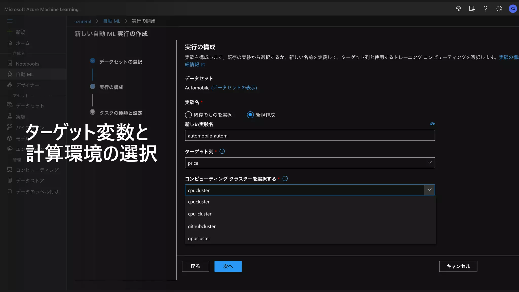The width and height of the screenshot is (519, 292).
Task: Click the external link icon after 細情報
Action: click(x=202, y=65)
